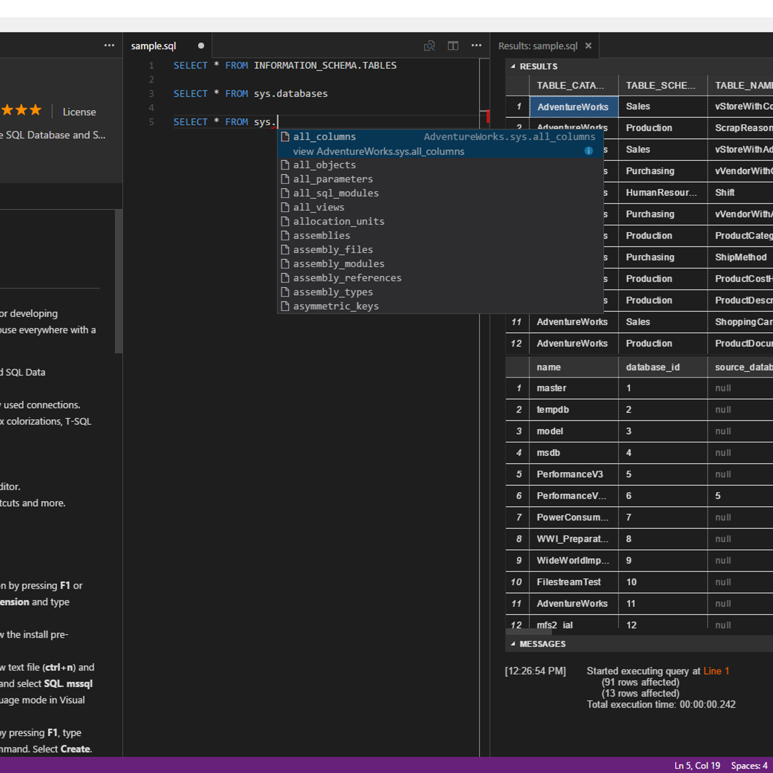Viewport: 773px width, 773px height.
Task: Open the License link
Action: pyautogui.click(x=79, y=112)
